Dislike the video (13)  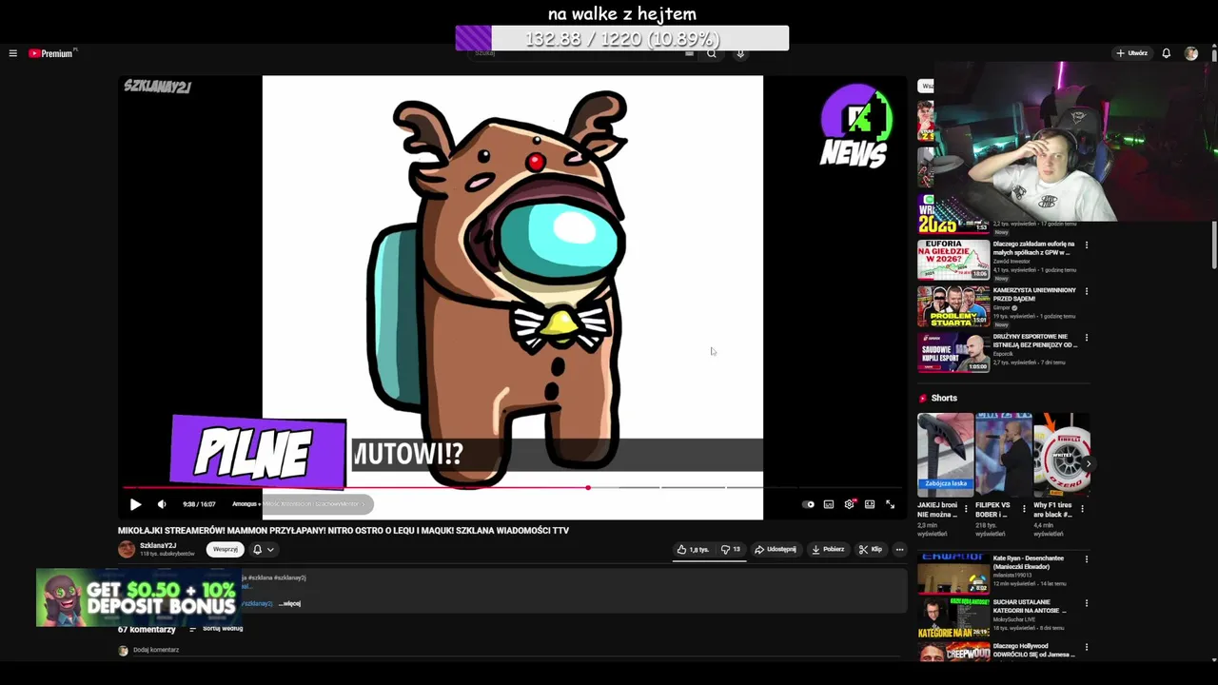coord(730,549)
